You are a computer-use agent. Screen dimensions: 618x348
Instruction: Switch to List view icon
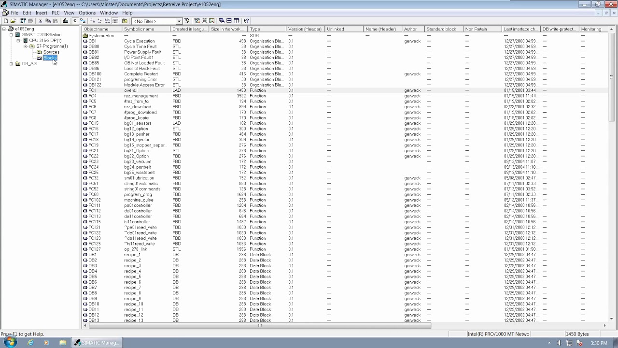click(x=107, y=21)
